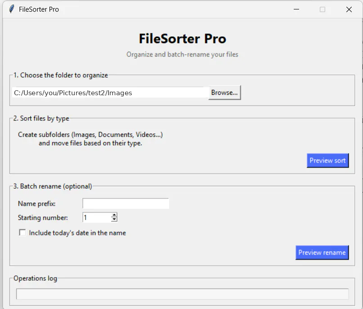Click the 'Starting number:' label

coord(43,218)
